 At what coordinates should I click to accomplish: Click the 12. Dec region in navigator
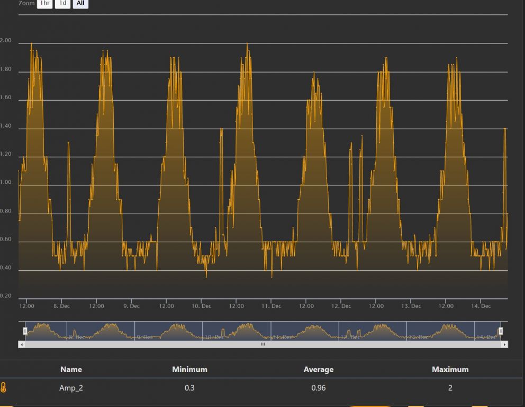[350, 337]
